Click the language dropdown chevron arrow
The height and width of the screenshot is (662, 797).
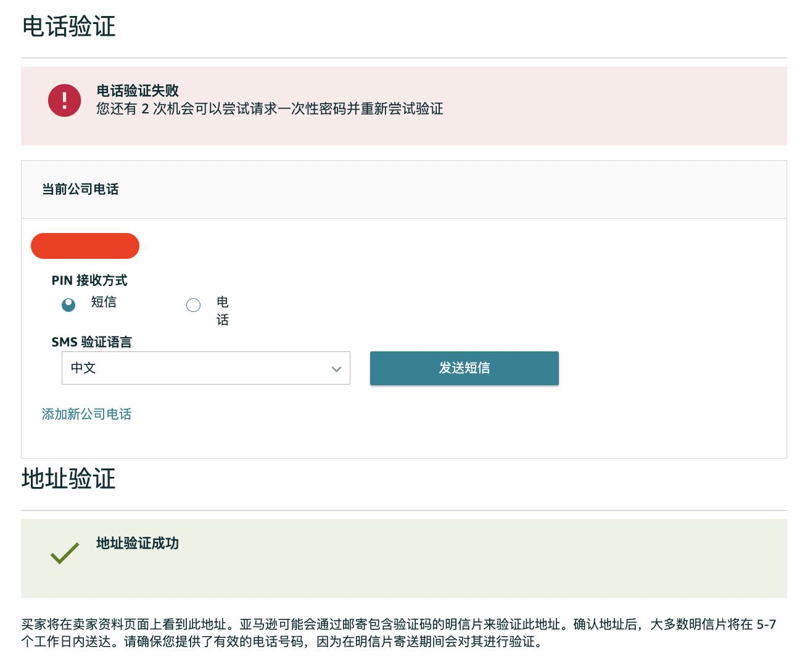[x=336, y=369]
